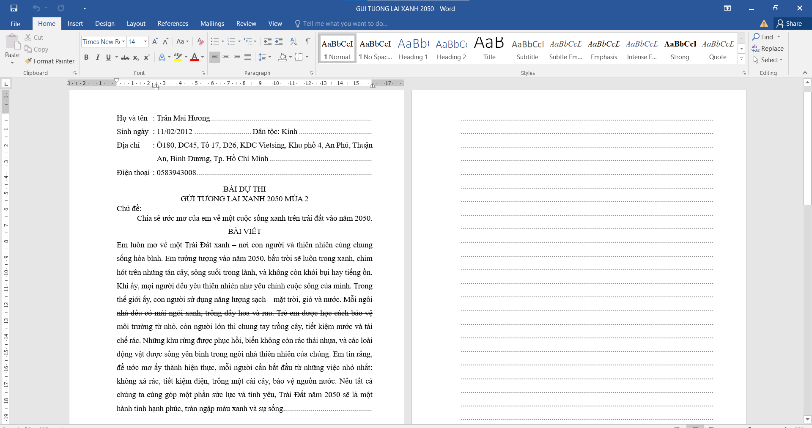Show or hide paragraph marks
Screen dimensions: 812x428
point(308,41)
